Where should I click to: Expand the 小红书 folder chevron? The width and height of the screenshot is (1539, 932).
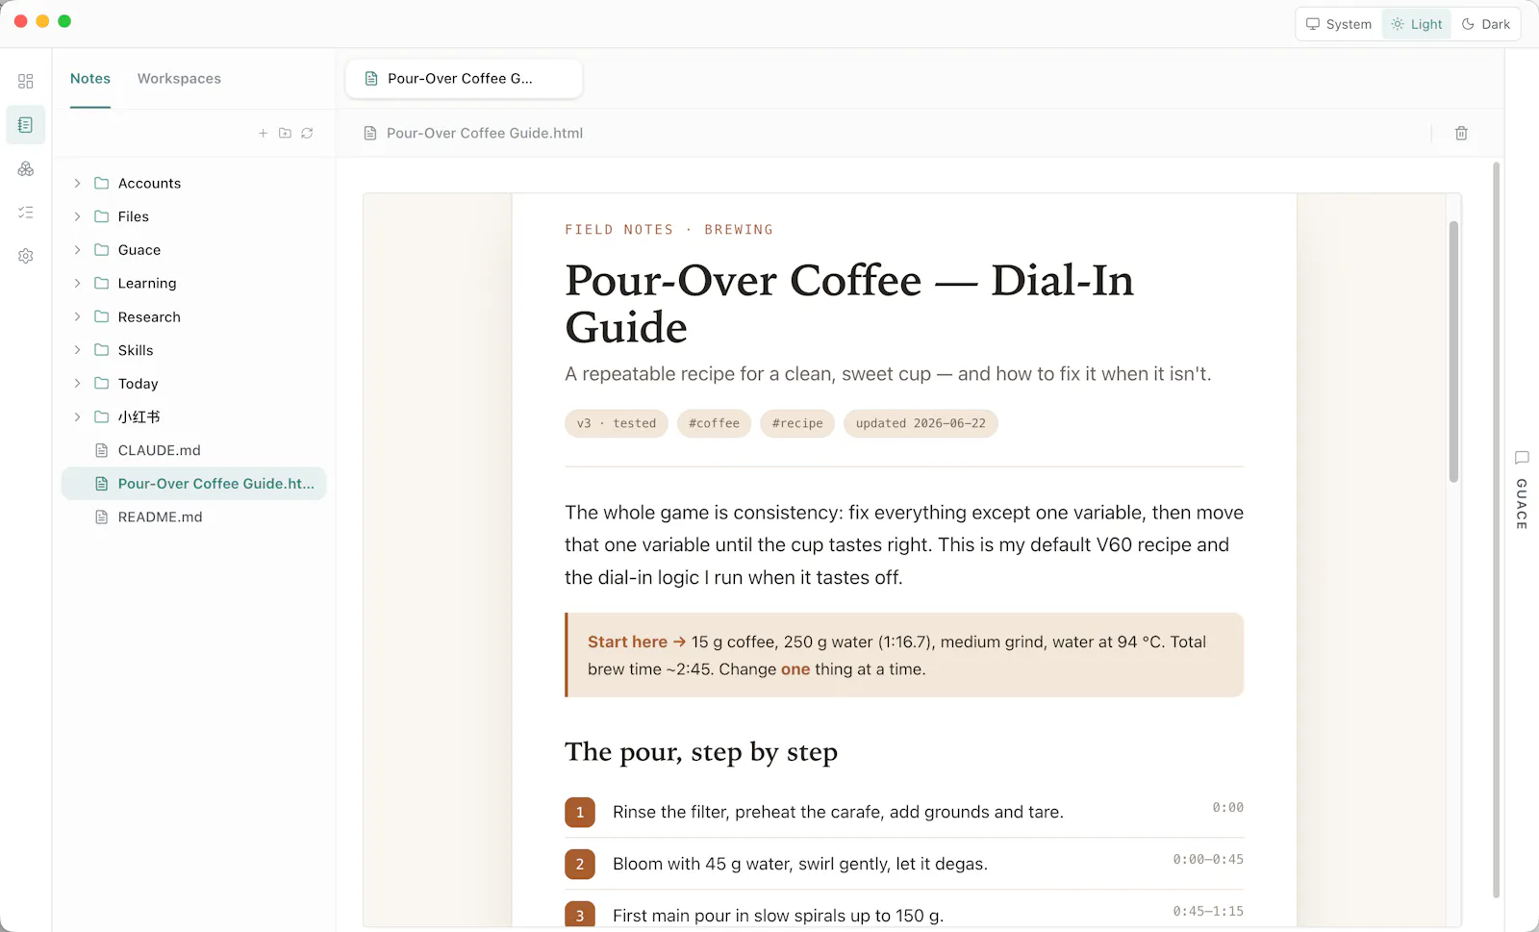[77, 416]
